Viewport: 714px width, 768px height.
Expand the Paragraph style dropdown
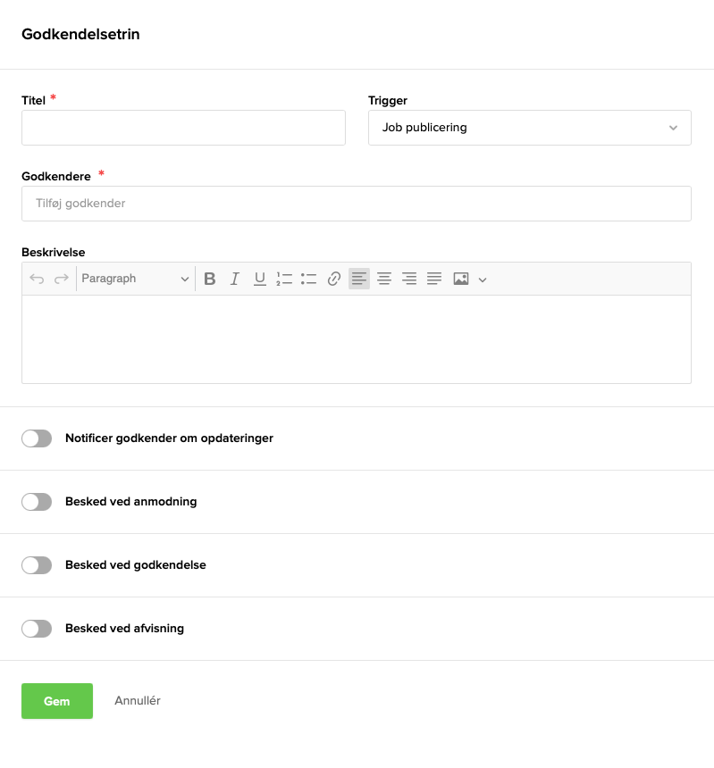[135, 279]
